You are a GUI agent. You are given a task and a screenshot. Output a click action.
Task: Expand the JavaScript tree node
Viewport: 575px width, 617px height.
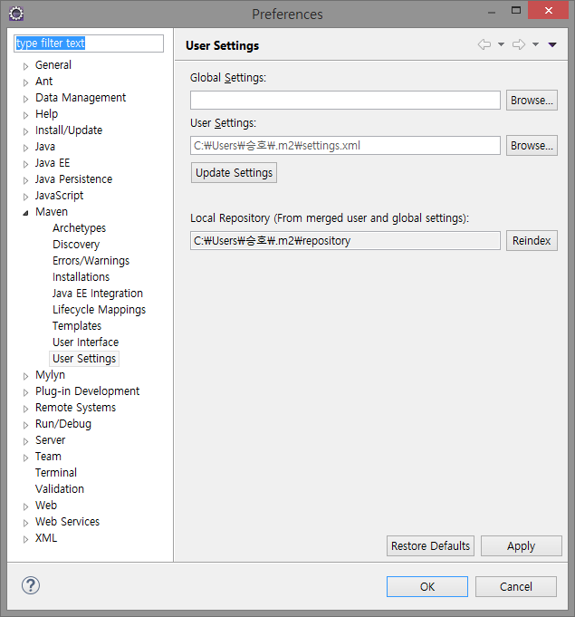[25, 197]
